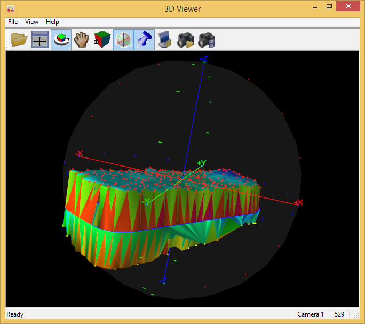Click the 3D Viewer app icon in title bar
The image size is (365, 324).
point(11,8)
